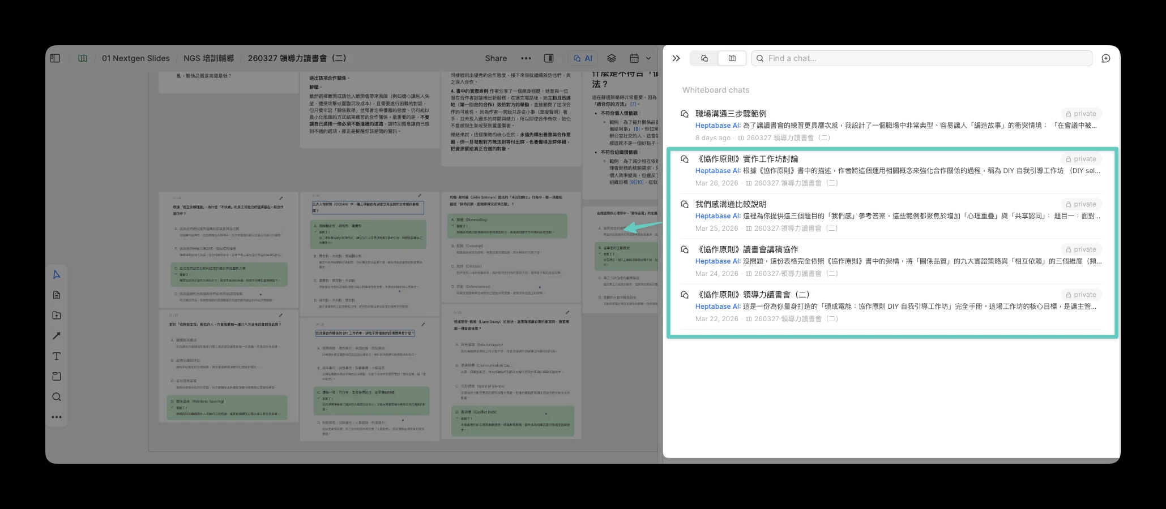Select the section frame tool

(x=57, y=376)
